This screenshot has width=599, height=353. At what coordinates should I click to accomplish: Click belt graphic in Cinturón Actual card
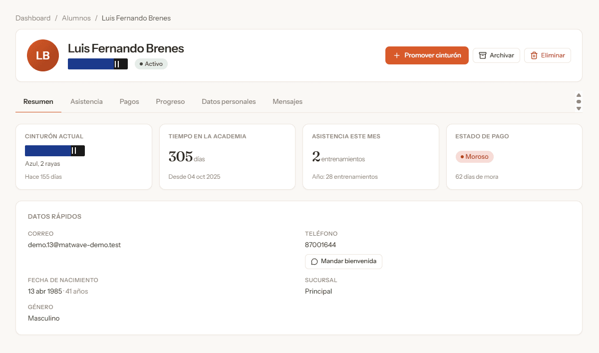click(55, 151)
